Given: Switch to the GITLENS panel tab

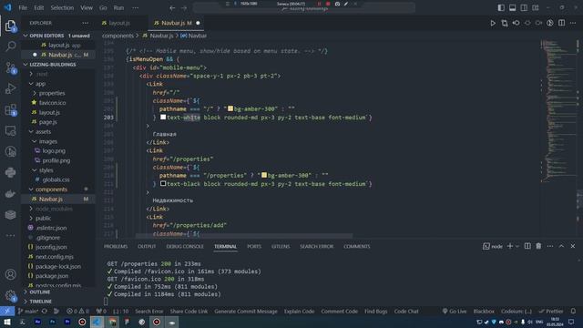Looking at the screenshot, I should 281,246.
